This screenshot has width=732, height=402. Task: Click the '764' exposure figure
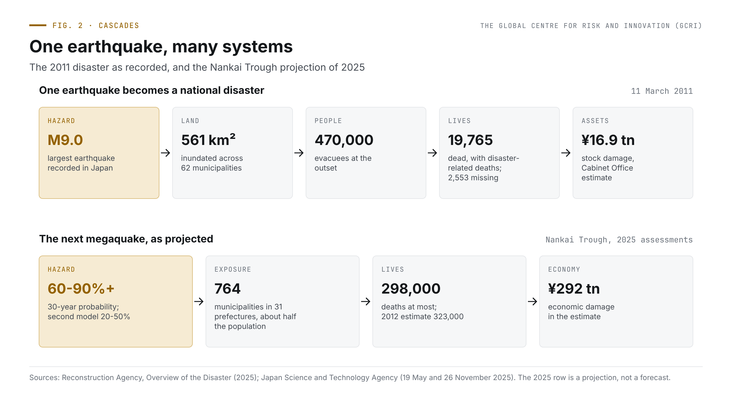coord(228,289)
